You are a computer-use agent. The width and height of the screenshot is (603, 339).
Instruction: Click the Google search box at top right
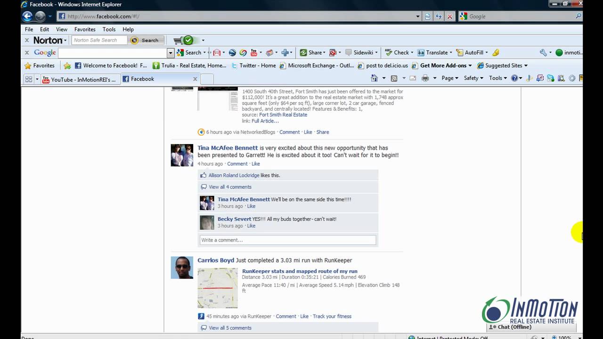[521, 16]
